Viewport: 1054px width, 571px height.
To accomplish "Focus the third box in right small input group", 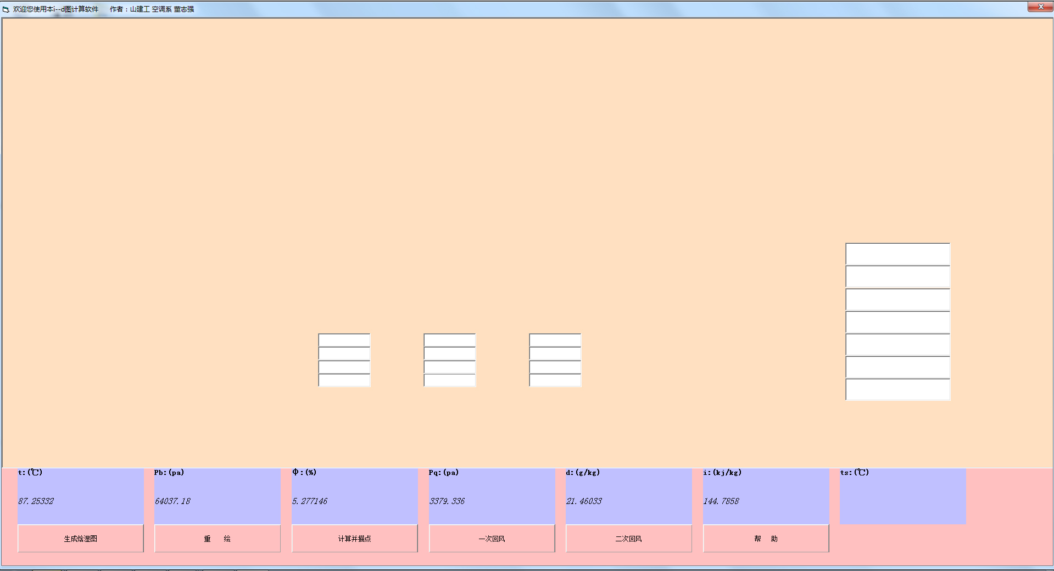I will pyautogui.click(x=555, y=367).
